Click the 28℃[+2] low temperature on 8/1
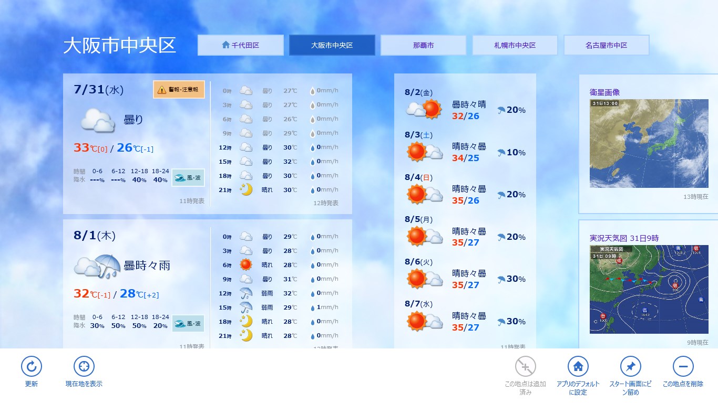This screenshot has height=403, width=718. tap(139, 294)
